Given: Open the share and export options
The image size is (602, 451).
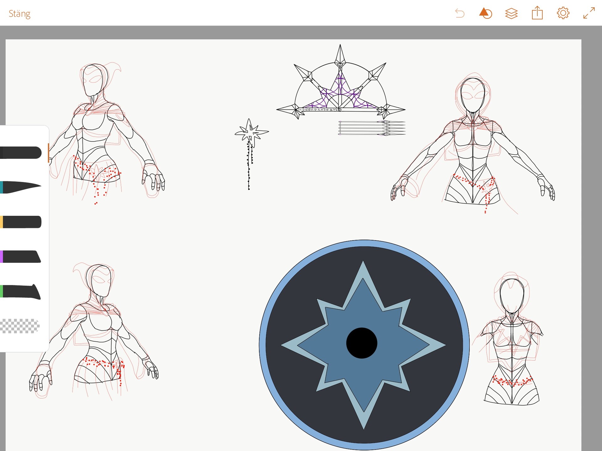Looking at the screenshot, I should click(537, 13).
